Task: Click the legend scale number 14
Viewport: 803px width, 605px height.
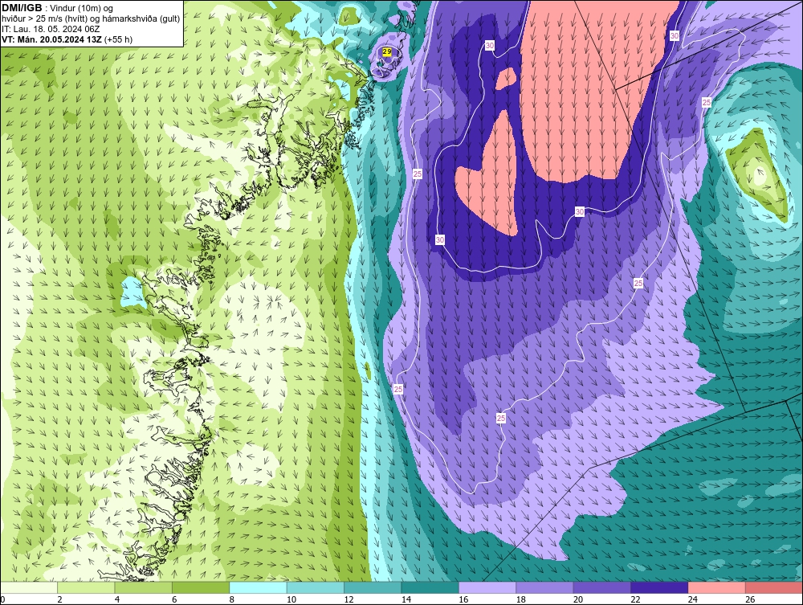Action: coord(406,599)
